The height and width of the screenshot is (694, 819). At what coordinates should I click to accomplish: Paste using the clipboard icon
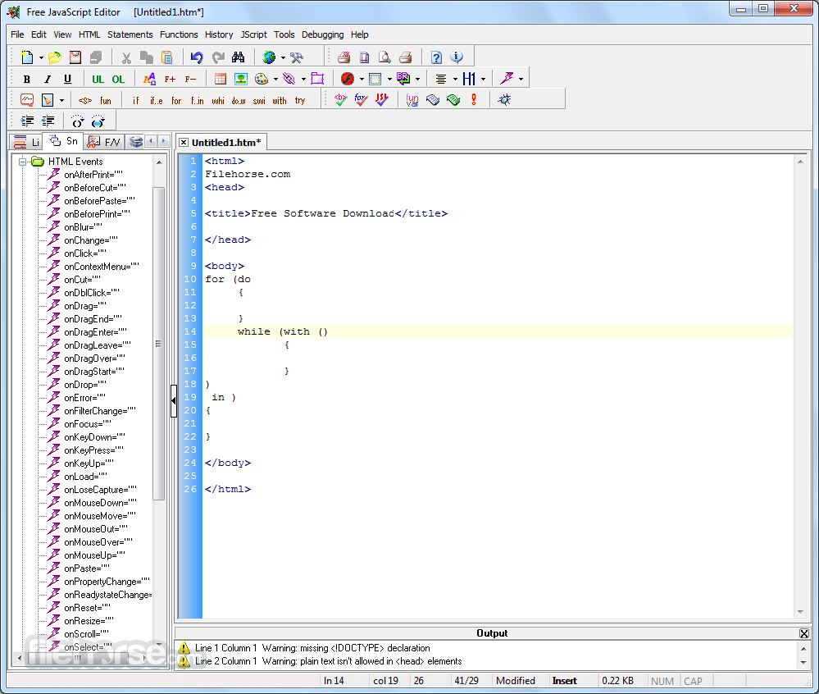[166, 57]
